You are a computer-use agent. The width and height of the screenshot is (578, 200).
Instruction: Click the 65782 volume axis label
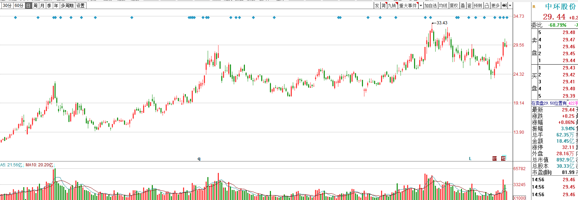click(520, 169)
